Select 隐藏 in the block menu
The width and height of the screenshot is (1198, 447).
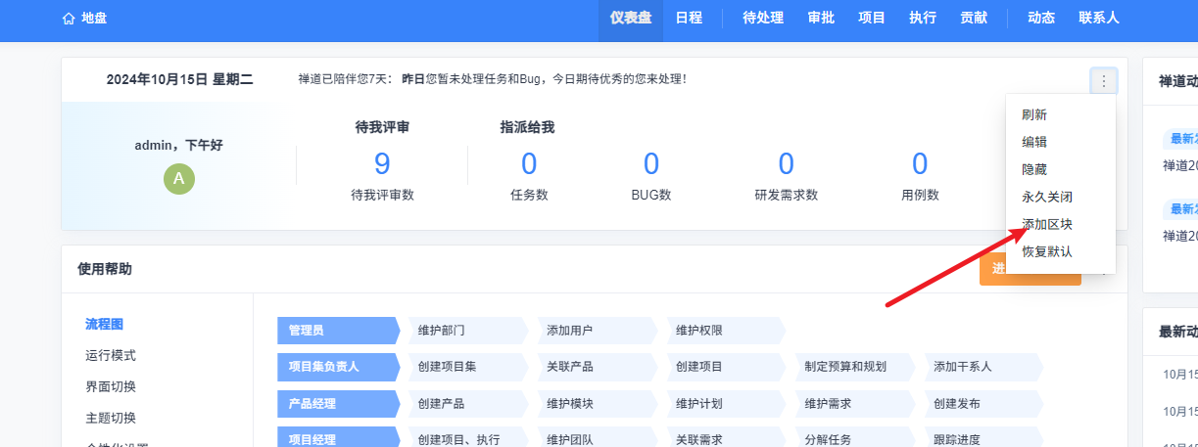(1061, 169)
